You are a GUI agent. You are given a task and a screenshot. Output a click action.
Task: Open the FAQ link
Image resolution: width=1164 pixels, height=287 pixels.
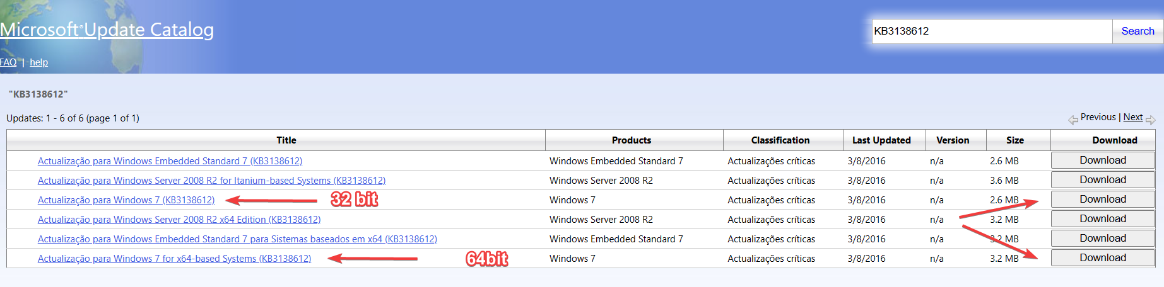tap(8, 62)
